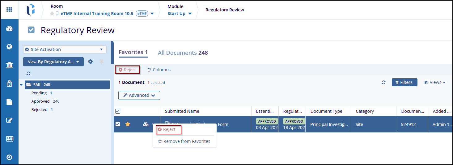Open the app launcher grid icon
The width and height of the screenshot is (453, 165).
(x=9, y=10)
